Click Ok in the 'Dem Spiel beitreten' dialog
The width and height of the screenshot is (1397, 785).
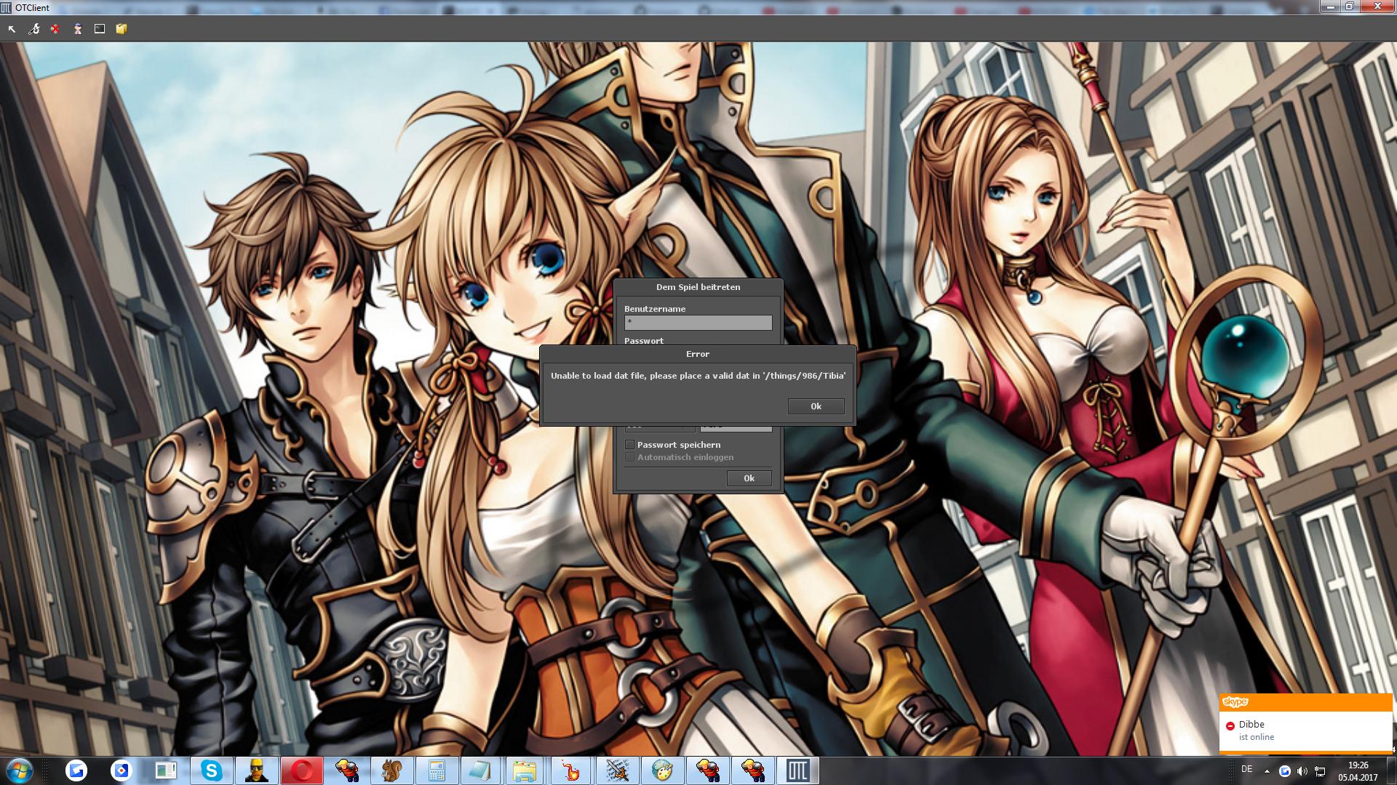pos(749,478)
